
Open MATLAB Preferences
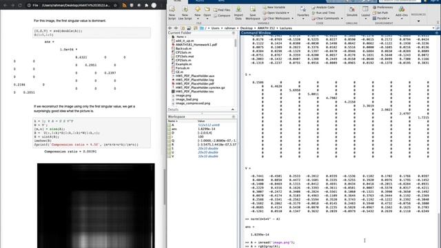tap(382, 8)
